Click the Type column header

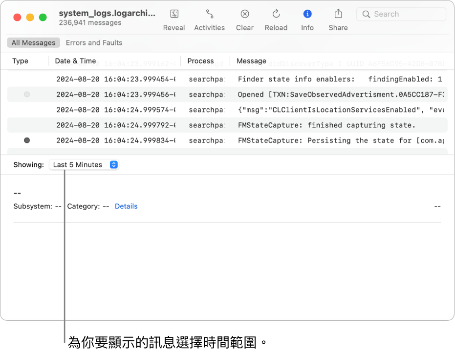(20, 61)
